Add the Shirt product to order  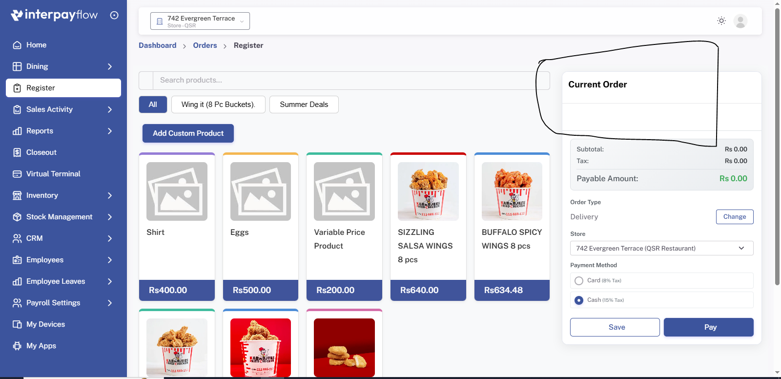pos(177,227)
